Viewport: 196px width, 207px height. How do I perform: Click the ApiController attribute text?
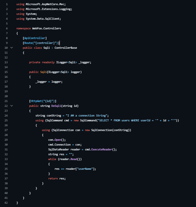point(35,38)
